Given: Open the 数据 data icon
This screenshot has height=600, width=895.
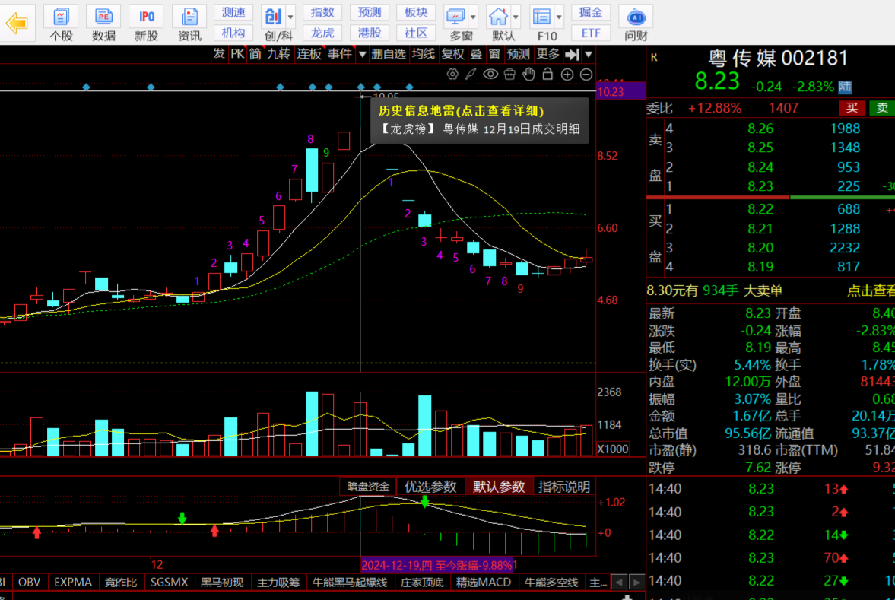Looking at the screenshot, I should 103,24.
